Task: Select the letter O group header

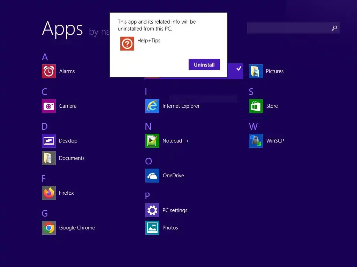Action: pyautogui.click(x=149, y=161)
